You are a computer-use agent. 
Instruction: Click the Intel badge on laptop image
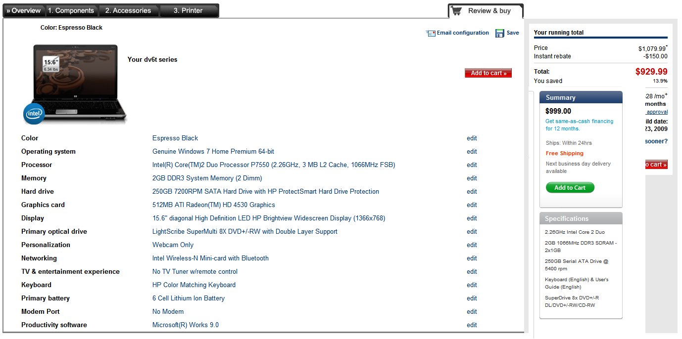click(34, 114)
